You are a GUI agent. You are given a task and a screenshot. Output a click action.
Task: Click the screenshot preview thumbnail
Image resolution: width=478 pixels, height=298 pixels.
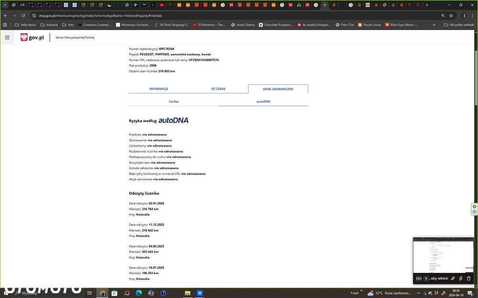click(443, 256)
